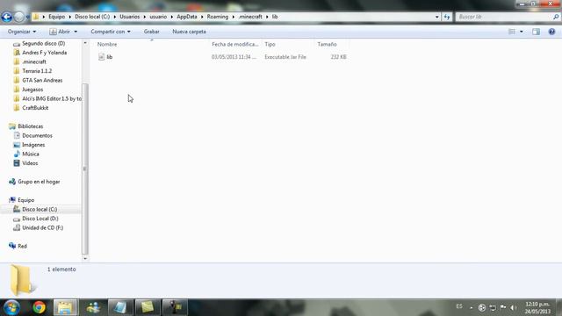
Task: Select Equipo in navigation pane
Action: tap(25, 200)
